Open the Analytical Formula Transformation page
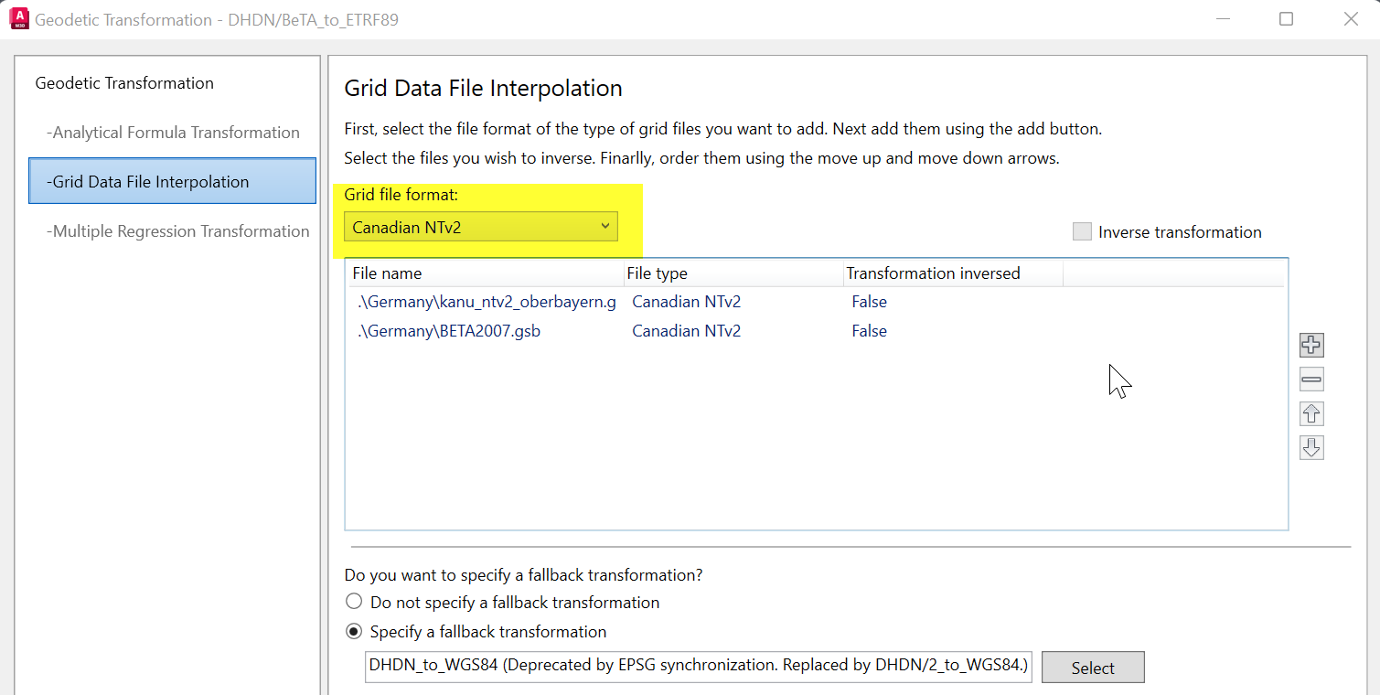 click(x=173, y=133)
